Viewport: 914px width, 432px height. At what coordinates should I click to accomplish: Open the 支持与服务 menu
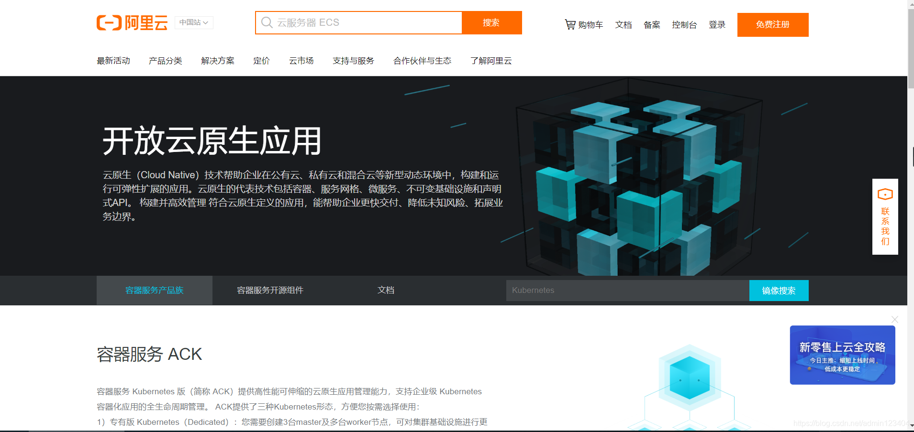coord(353,61)
